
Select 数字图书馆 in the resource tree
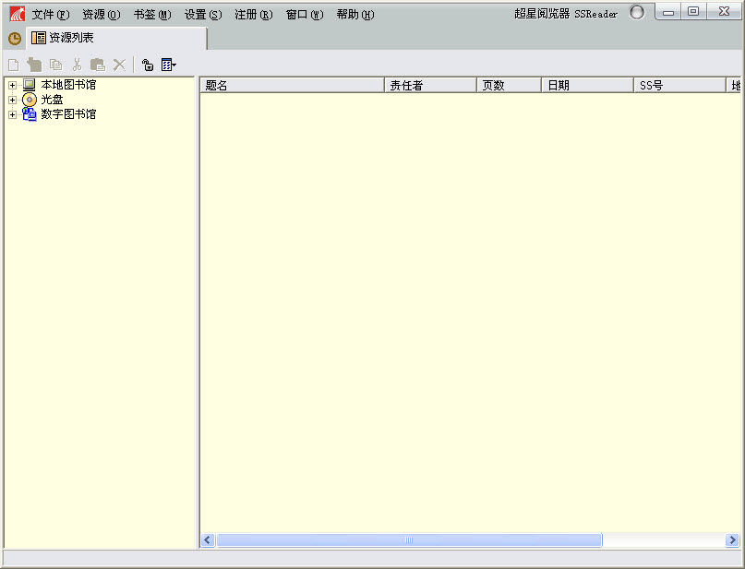pos(68,114)
